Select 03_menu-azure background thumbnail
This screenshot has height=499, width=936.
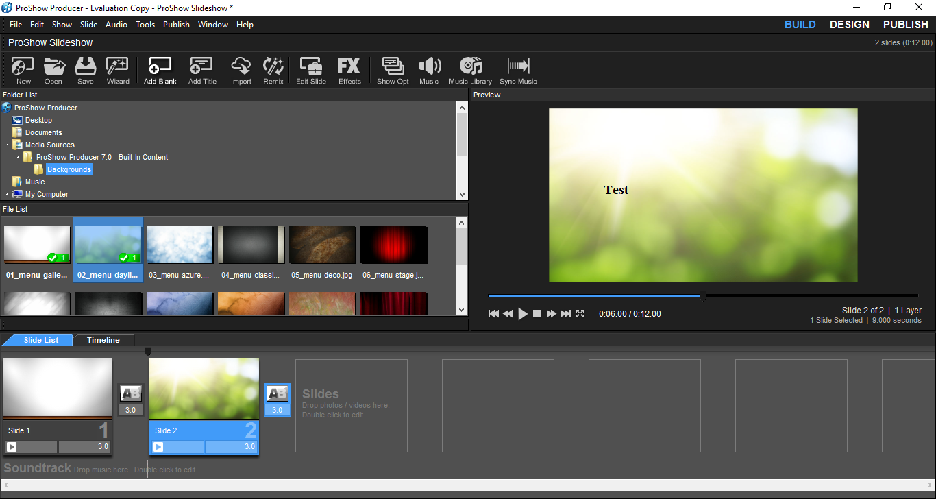[180, 250]
